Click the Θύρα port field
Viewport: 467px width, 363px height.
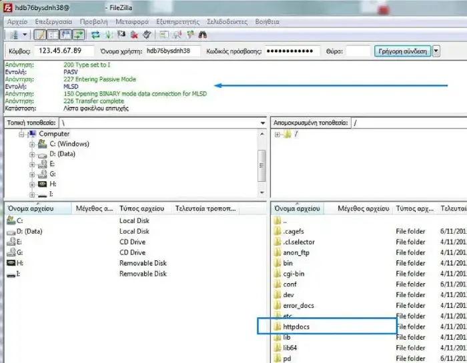pos(358,51)
